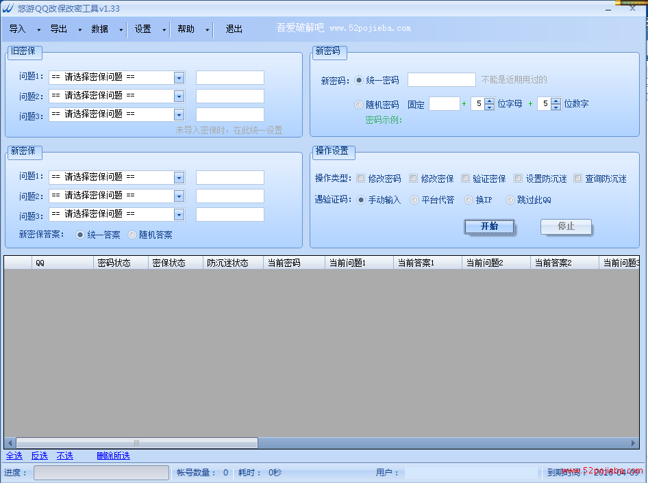Minimize the window
Screen dimensions: 648x483
(x=608, y=9)
